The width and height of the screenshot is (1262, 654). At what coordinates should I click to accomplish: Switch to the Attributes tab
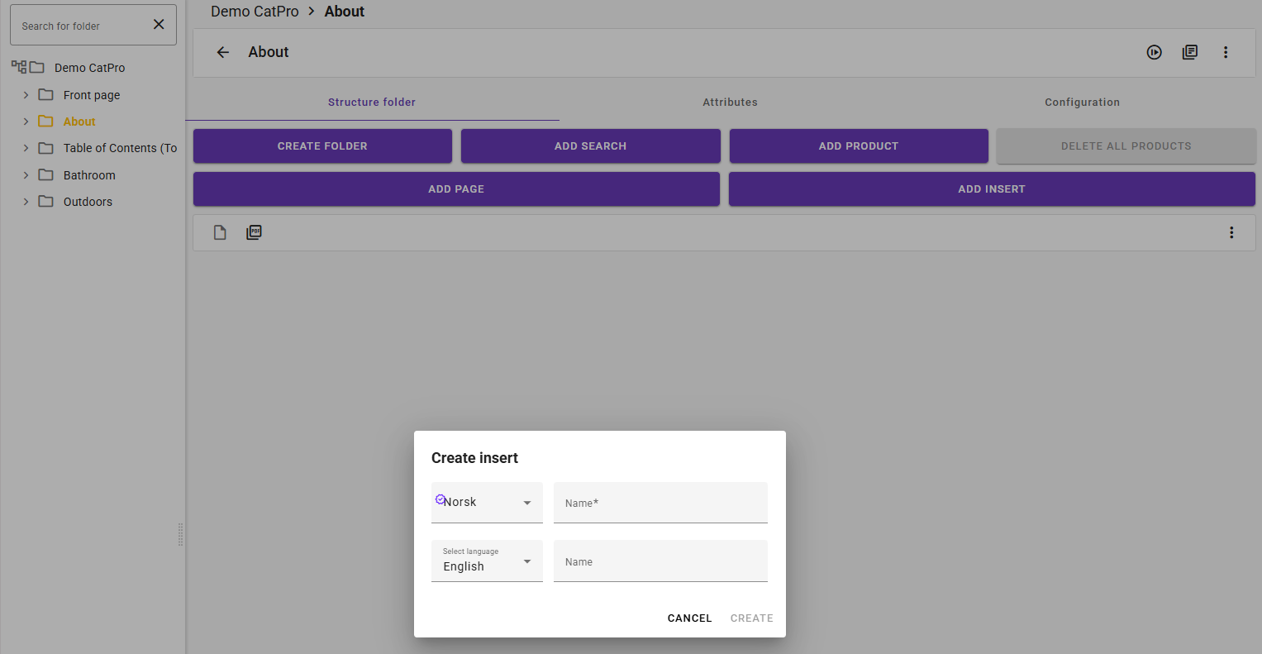coord(730,103)
